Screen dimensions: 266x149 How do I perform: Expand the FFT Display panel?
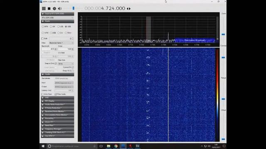(x=57, y=101)
